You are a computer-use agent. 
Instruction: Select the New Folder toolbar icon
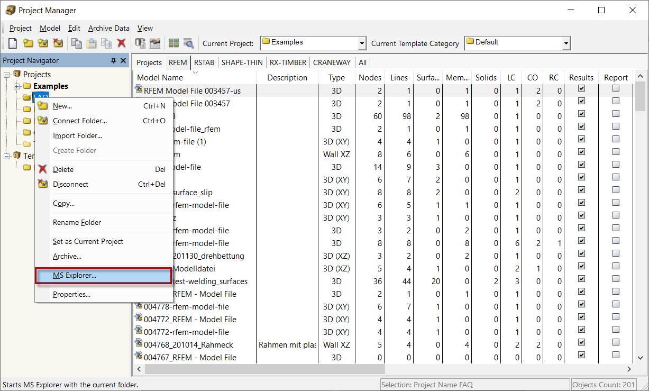coord(28,43)
